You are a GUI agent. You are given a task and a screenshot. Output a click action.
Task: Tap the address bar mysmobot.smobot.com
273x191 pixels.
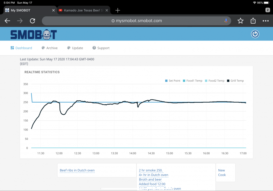pyautogui.click(x=136, y=21)
